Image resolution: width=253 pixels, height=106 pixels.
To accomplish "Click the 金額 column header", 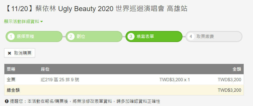I will (237, 69).
